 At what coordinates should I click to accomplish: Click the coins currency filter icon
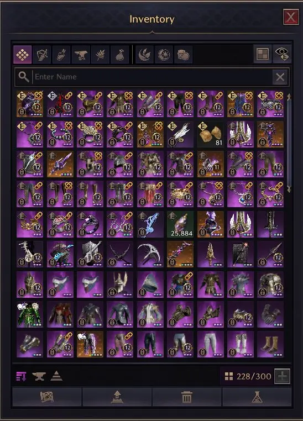pyautogui.click(x=183, y=55)
